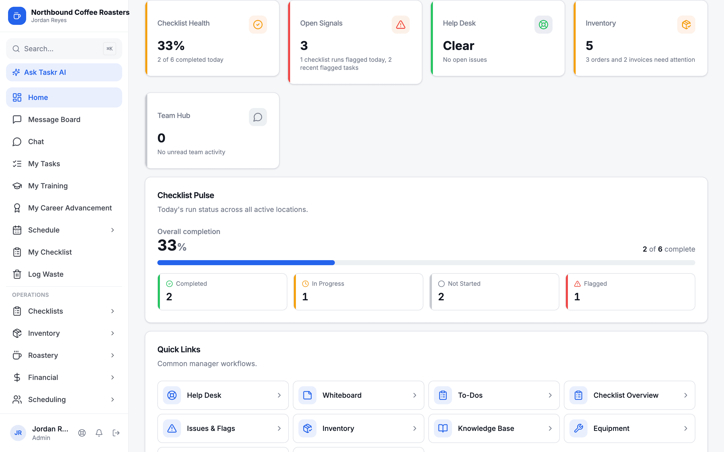
Task: Click the Checklist Health check-circle icon
Action: click(258, 25)
